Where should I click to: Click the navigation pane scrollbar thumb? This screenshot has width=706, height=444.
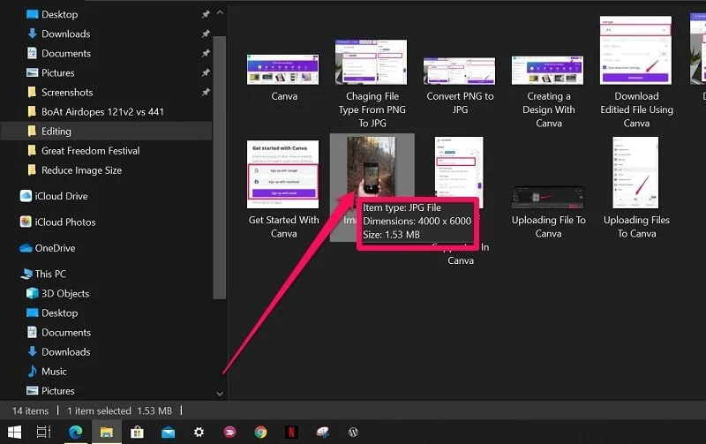pyautogui.click(x=220, y=167)
